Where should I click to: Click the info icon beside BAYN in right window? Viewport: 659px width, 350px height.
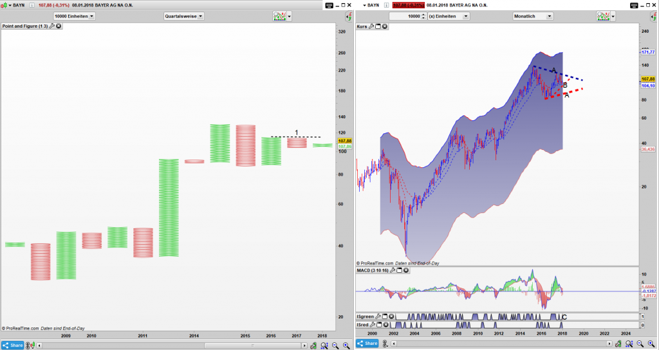coord(386,5)
